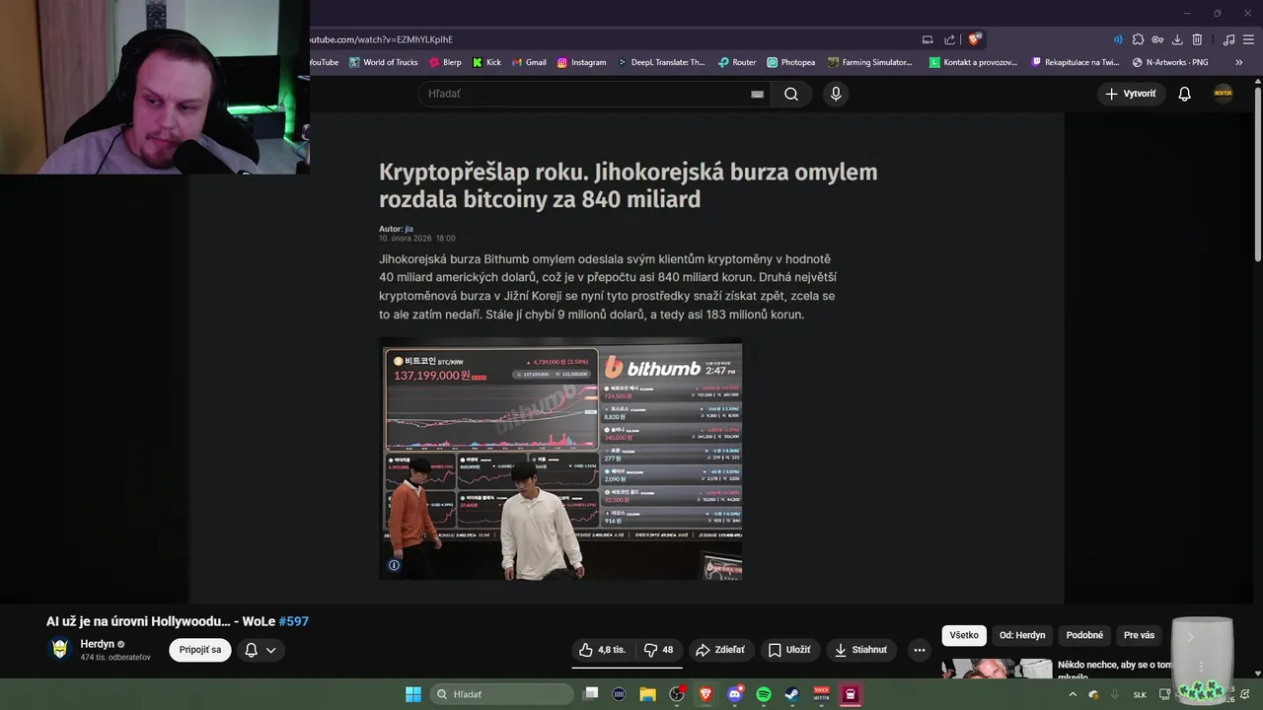Open the Rekapitulace na Twi... bookmark
This screenshot has height=710, width=1263.
pos(1076,62)
